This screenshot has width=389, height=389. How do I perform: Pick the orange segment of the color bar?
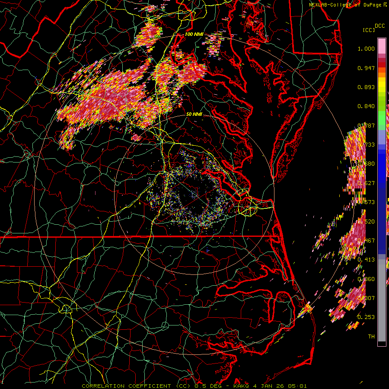(382, 75)
